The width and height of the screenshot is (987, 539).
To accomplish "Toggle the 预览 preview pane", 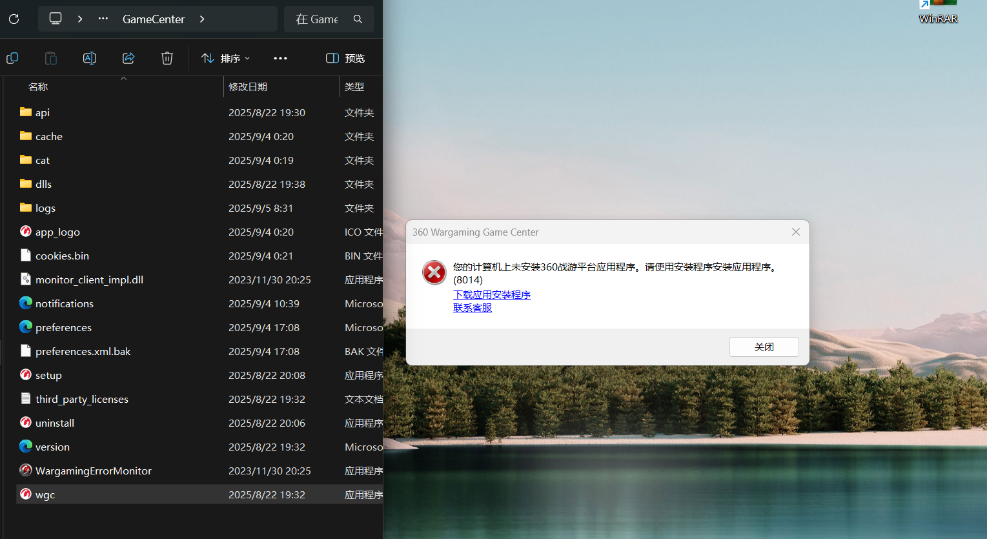I will pyautogui.click(x=345, y=58).
